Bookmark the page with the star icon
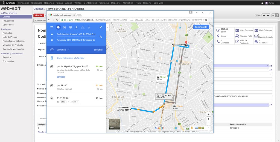This screenshot has height=142, width=280. 206,20
